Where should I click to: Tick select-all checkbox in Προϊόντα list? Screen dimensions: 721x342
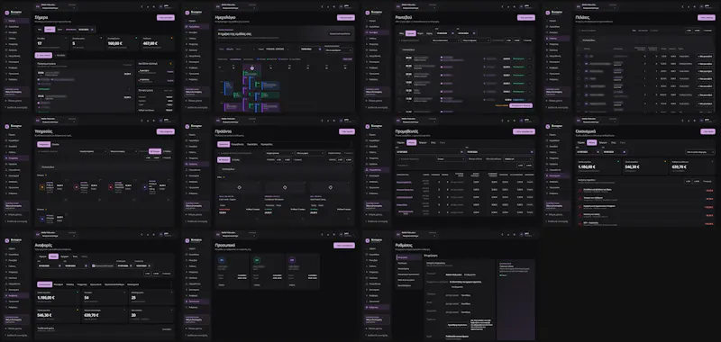(x=220, y=169)
